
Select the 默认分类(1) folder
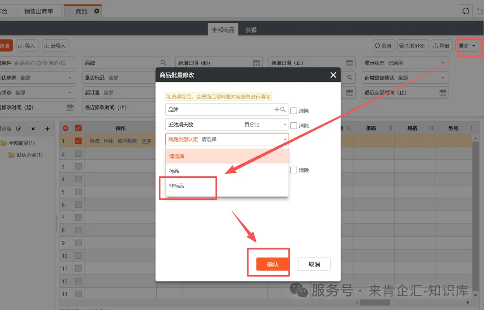click(x=29, y=155)
